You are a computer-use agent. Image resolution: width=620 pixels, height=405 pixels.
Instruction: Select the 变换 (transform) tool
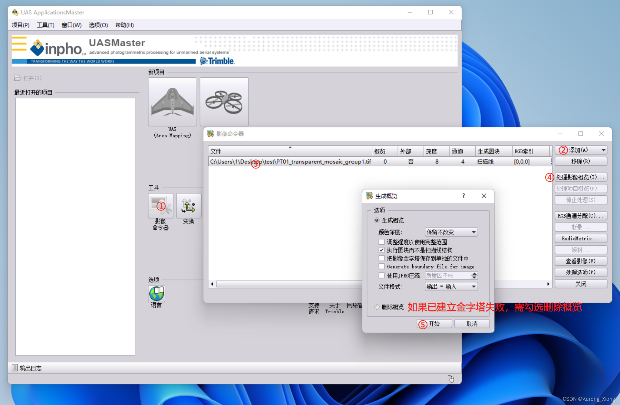[189, 206]
